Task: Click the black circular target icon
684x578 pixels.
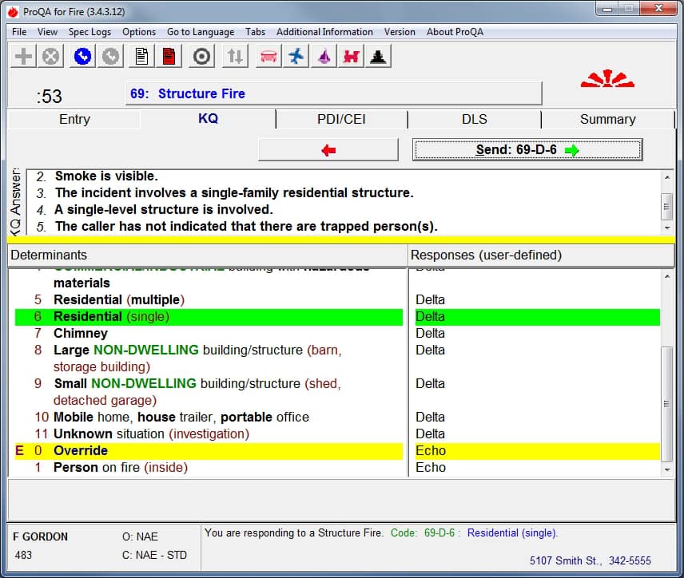Action: (202, 57)
